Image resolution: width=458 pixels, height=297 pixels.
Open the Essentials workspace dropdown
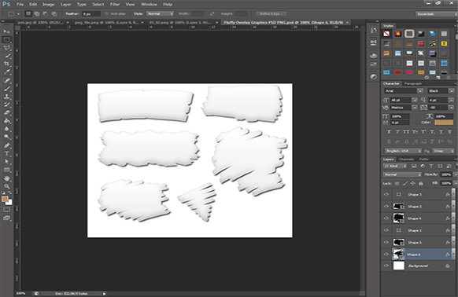[436, 13]
